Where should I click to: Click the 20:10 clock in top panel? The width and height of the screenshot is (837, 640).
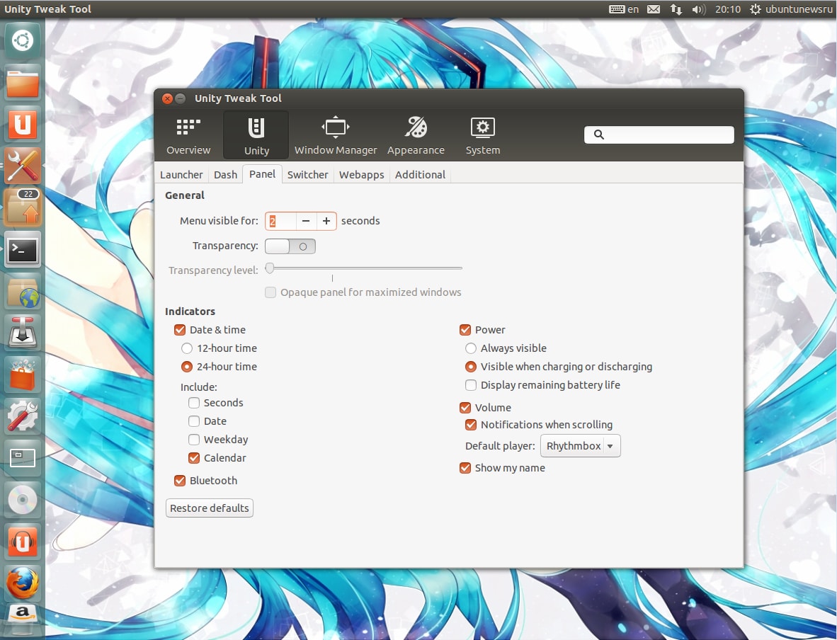click(x=727, y=9)
